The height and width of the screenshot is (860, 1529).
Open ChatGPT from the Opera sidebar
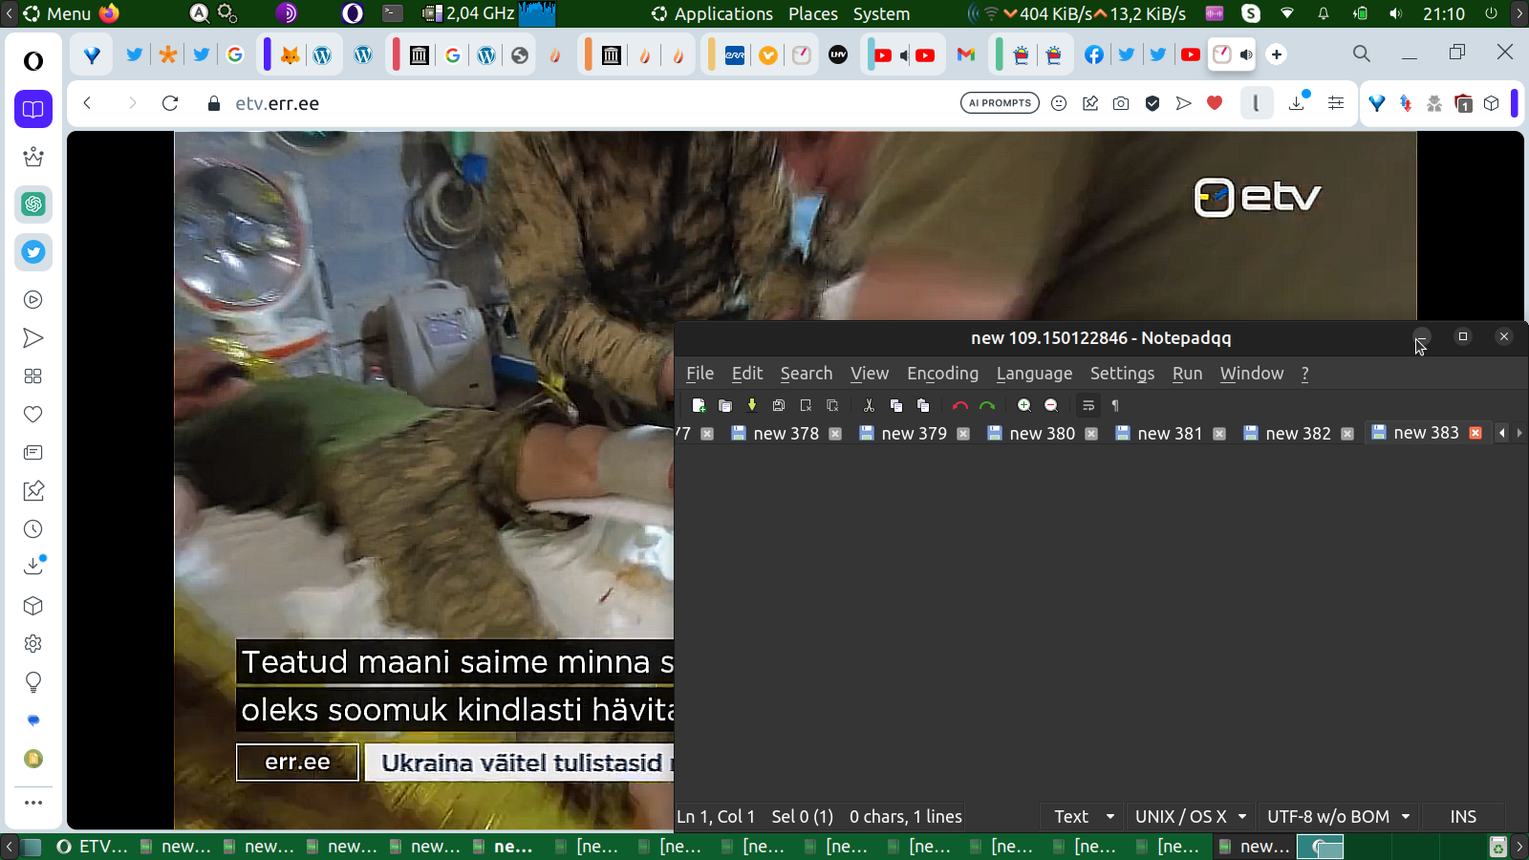[x=33, y=204]
